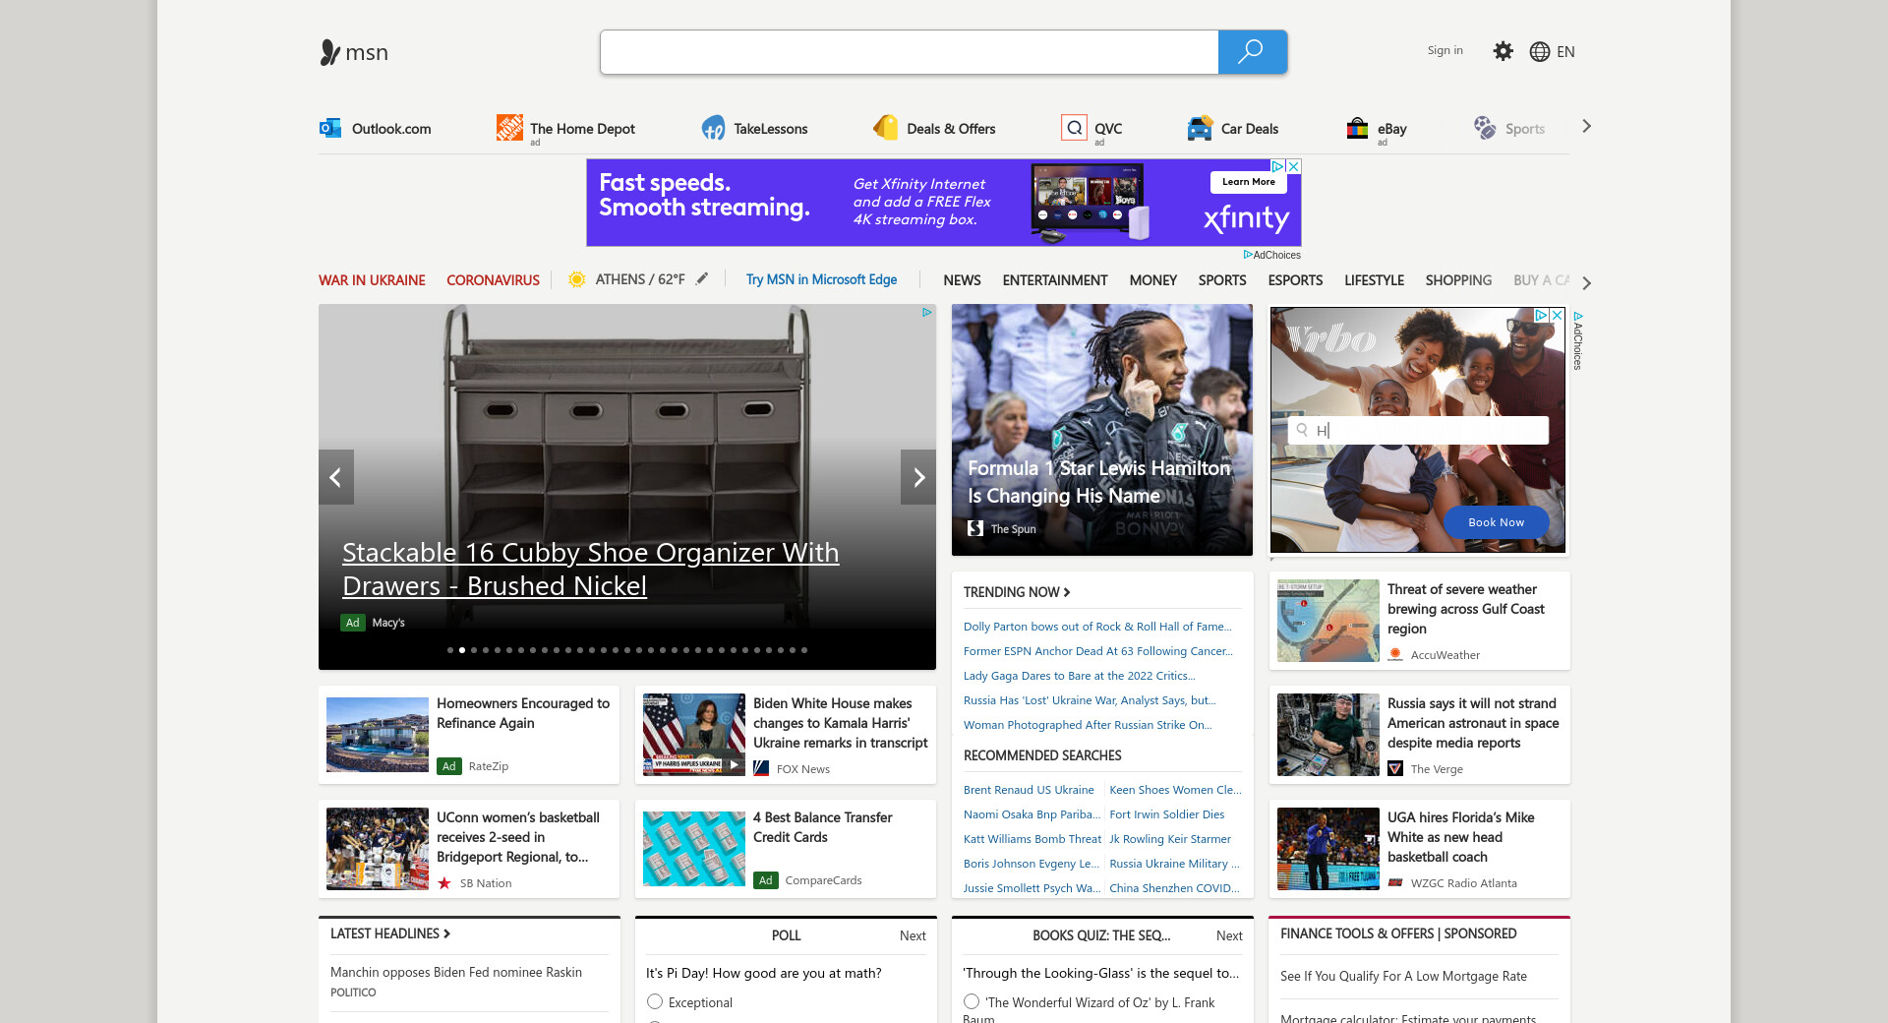
Task: Expand more navigation categories with arrow
Action: point(1586,282)
